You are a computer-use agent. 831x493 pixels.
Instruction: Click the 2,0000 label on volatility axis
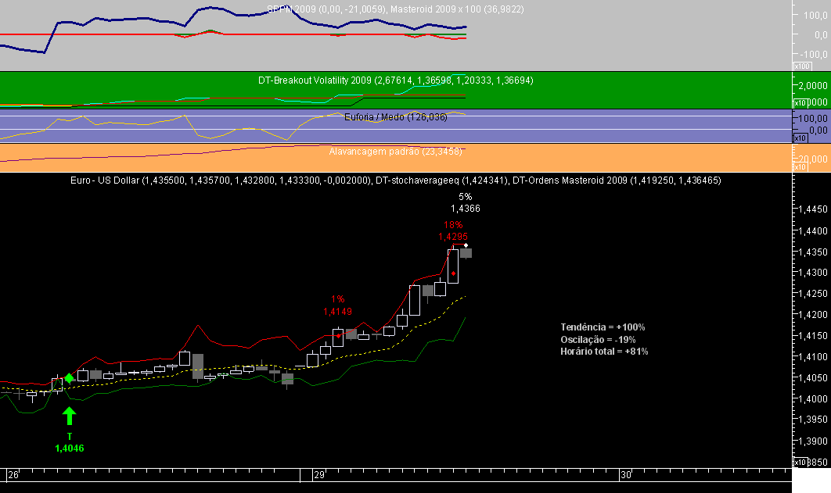(814, 85)
